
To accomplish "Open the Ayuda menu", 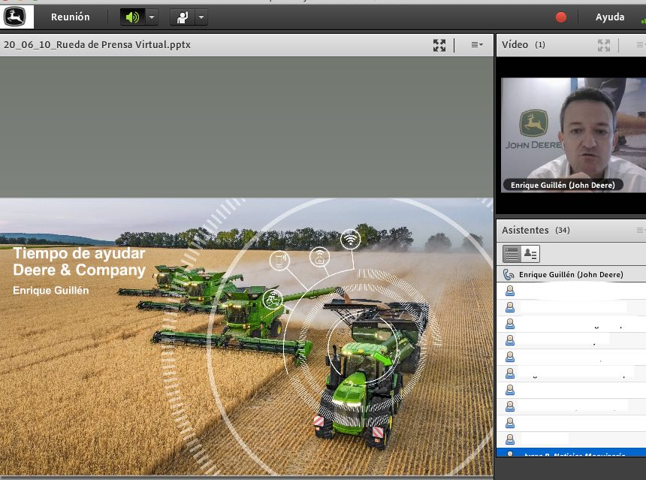I will click(x=610, y=17).
